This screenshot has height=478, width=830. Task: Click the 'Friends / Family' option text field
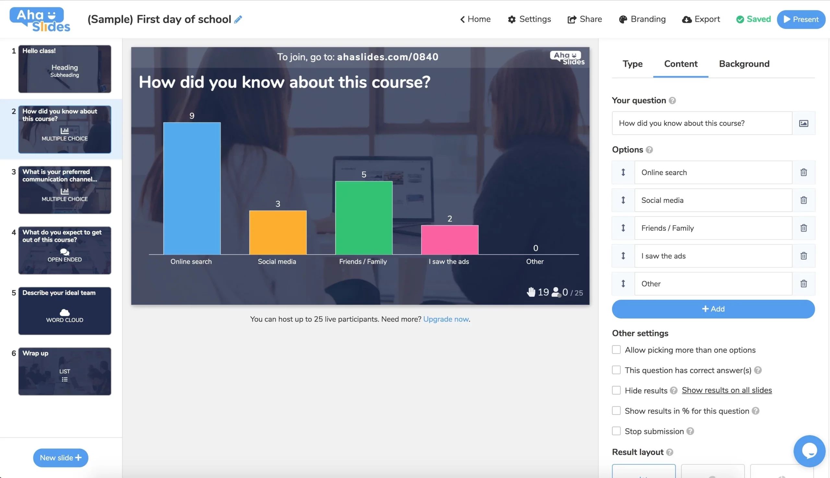(x=713, y=228)
